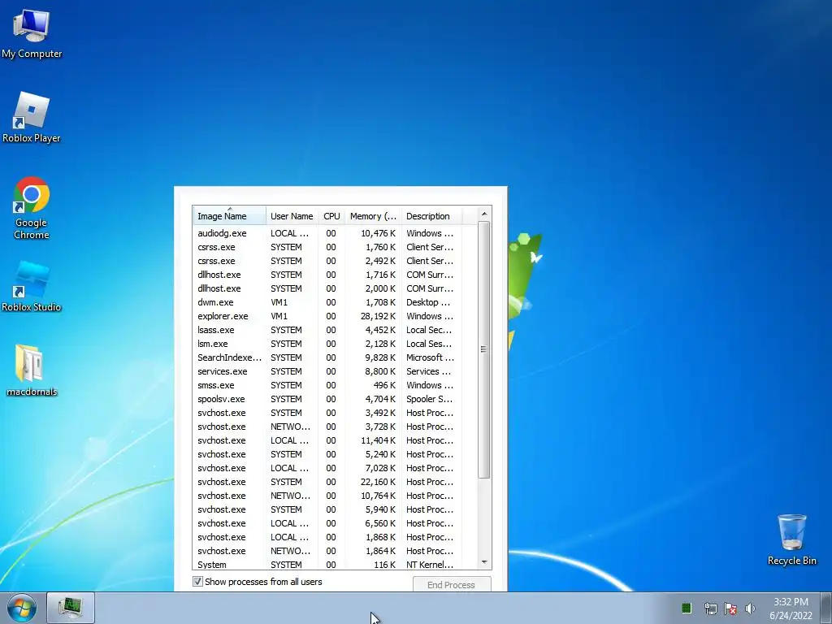
Task: Sort by the Description column header
Action: click(431, 215)
